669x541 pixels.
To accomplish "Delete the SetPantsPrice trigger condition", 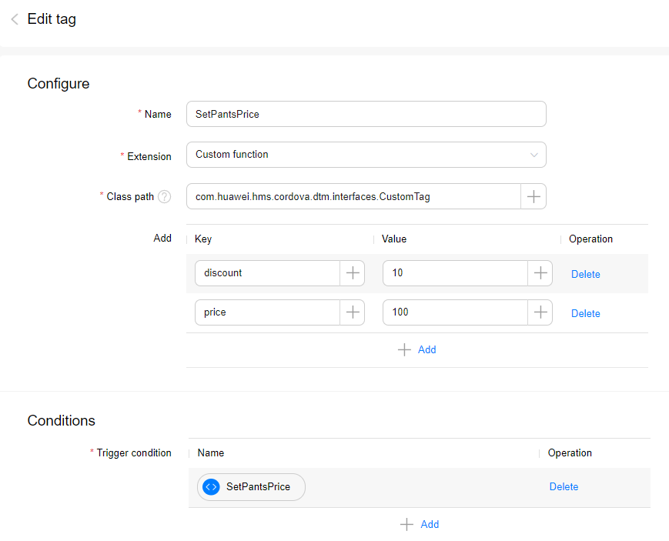I will [x=564, y=486].
